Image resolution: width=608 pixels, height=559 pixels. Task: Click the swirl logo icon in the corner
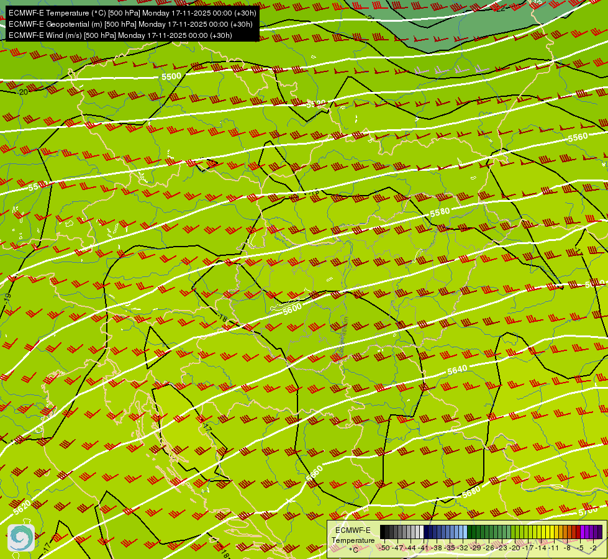tap(21, 538)
